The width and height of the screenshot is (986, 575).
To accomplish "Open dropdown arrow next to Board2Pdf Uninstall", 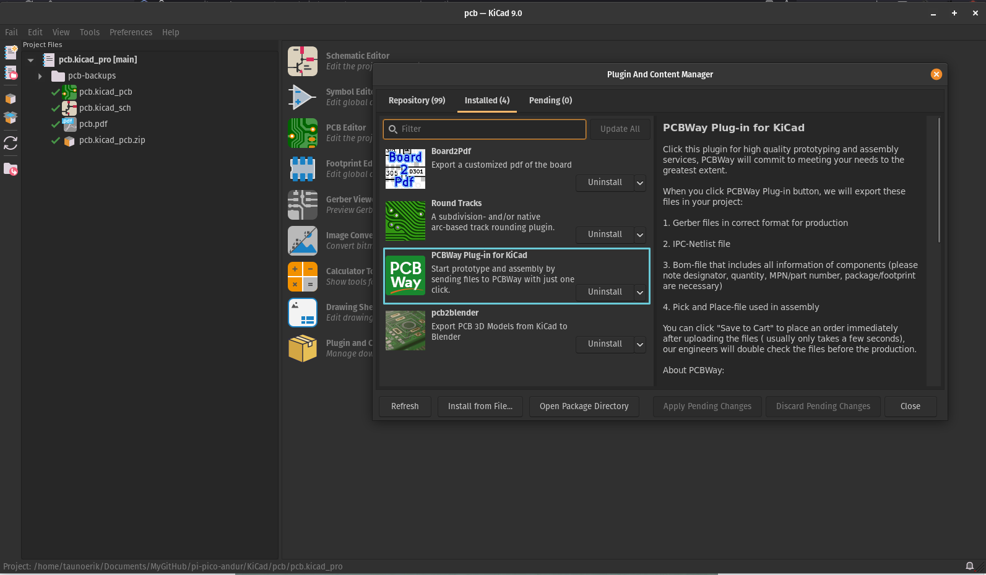I will coord(640,183).
